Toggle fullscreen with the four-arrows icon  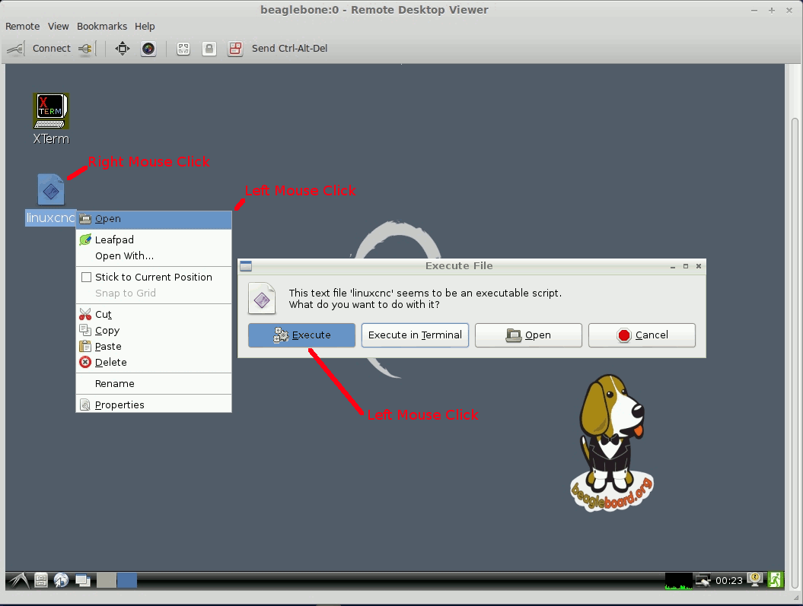coord(123,49)
